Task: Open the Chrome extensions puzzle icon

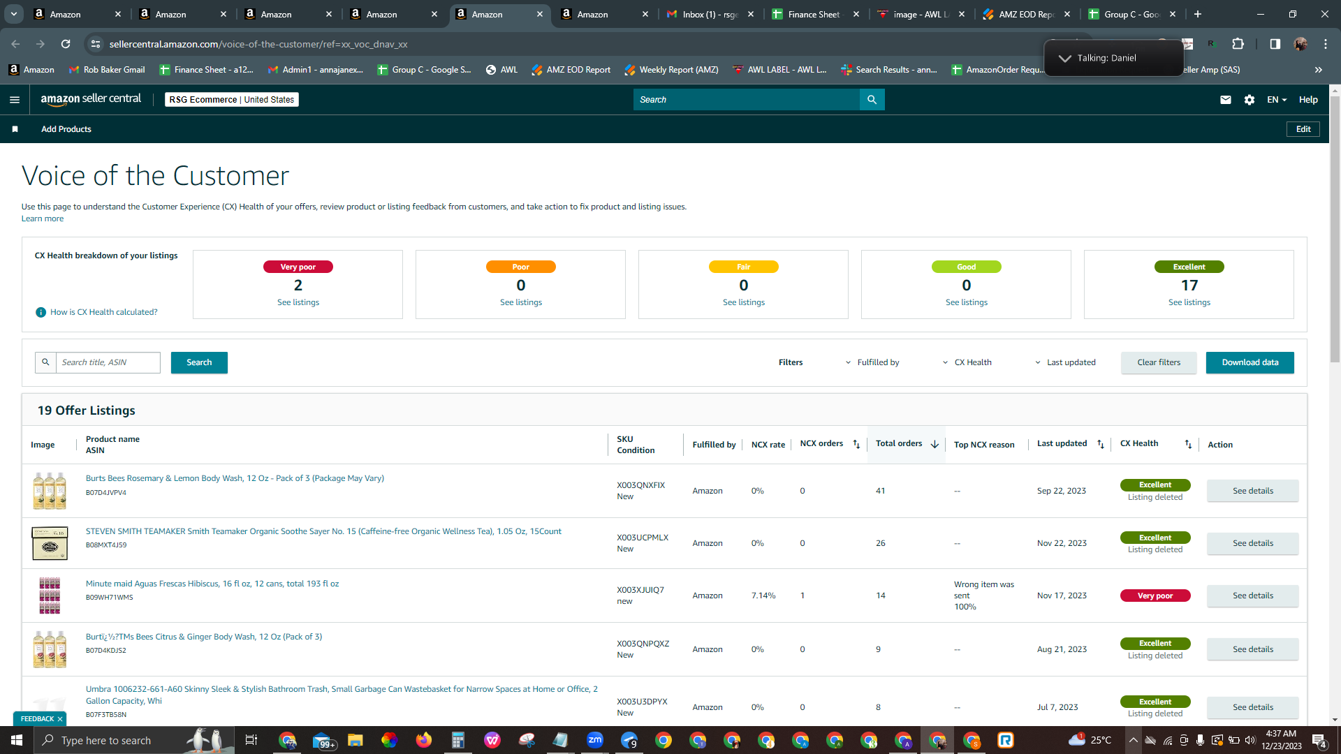Action: click(1238, 44)
